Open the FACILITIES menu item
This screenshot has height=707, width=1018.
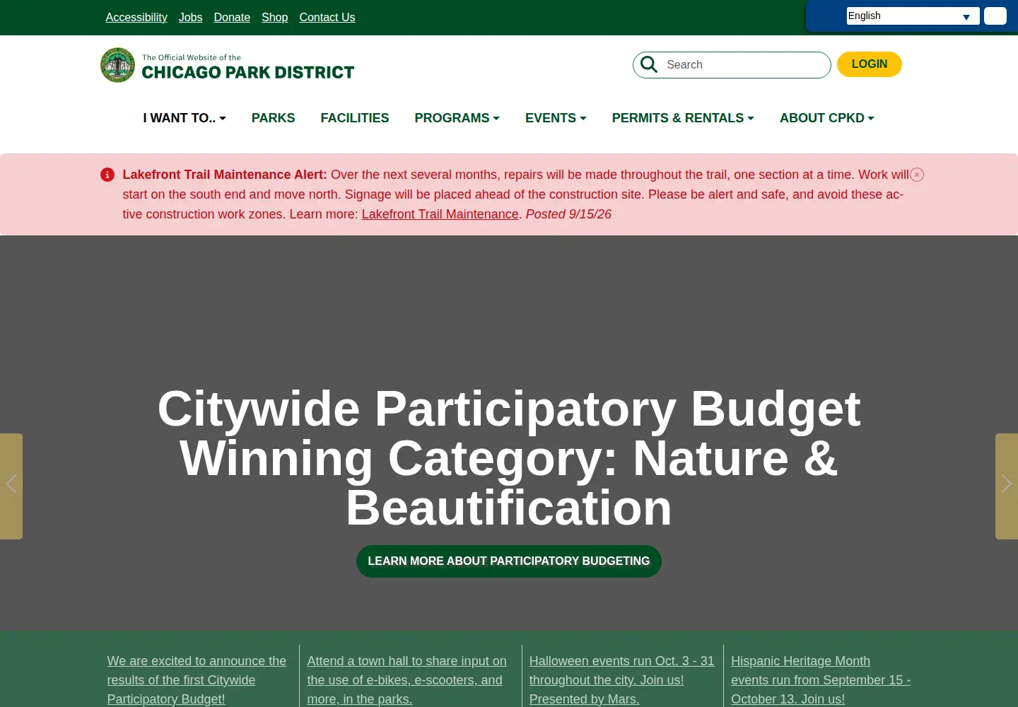click(x=355, y=118)
